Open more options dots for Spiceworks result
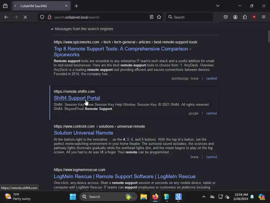This screenshot has width=270, height=203. (202, 78)
